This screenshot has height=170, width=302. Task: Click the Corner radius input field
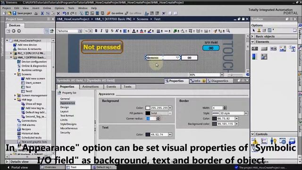pyautogui.click(x=151, y=119)
